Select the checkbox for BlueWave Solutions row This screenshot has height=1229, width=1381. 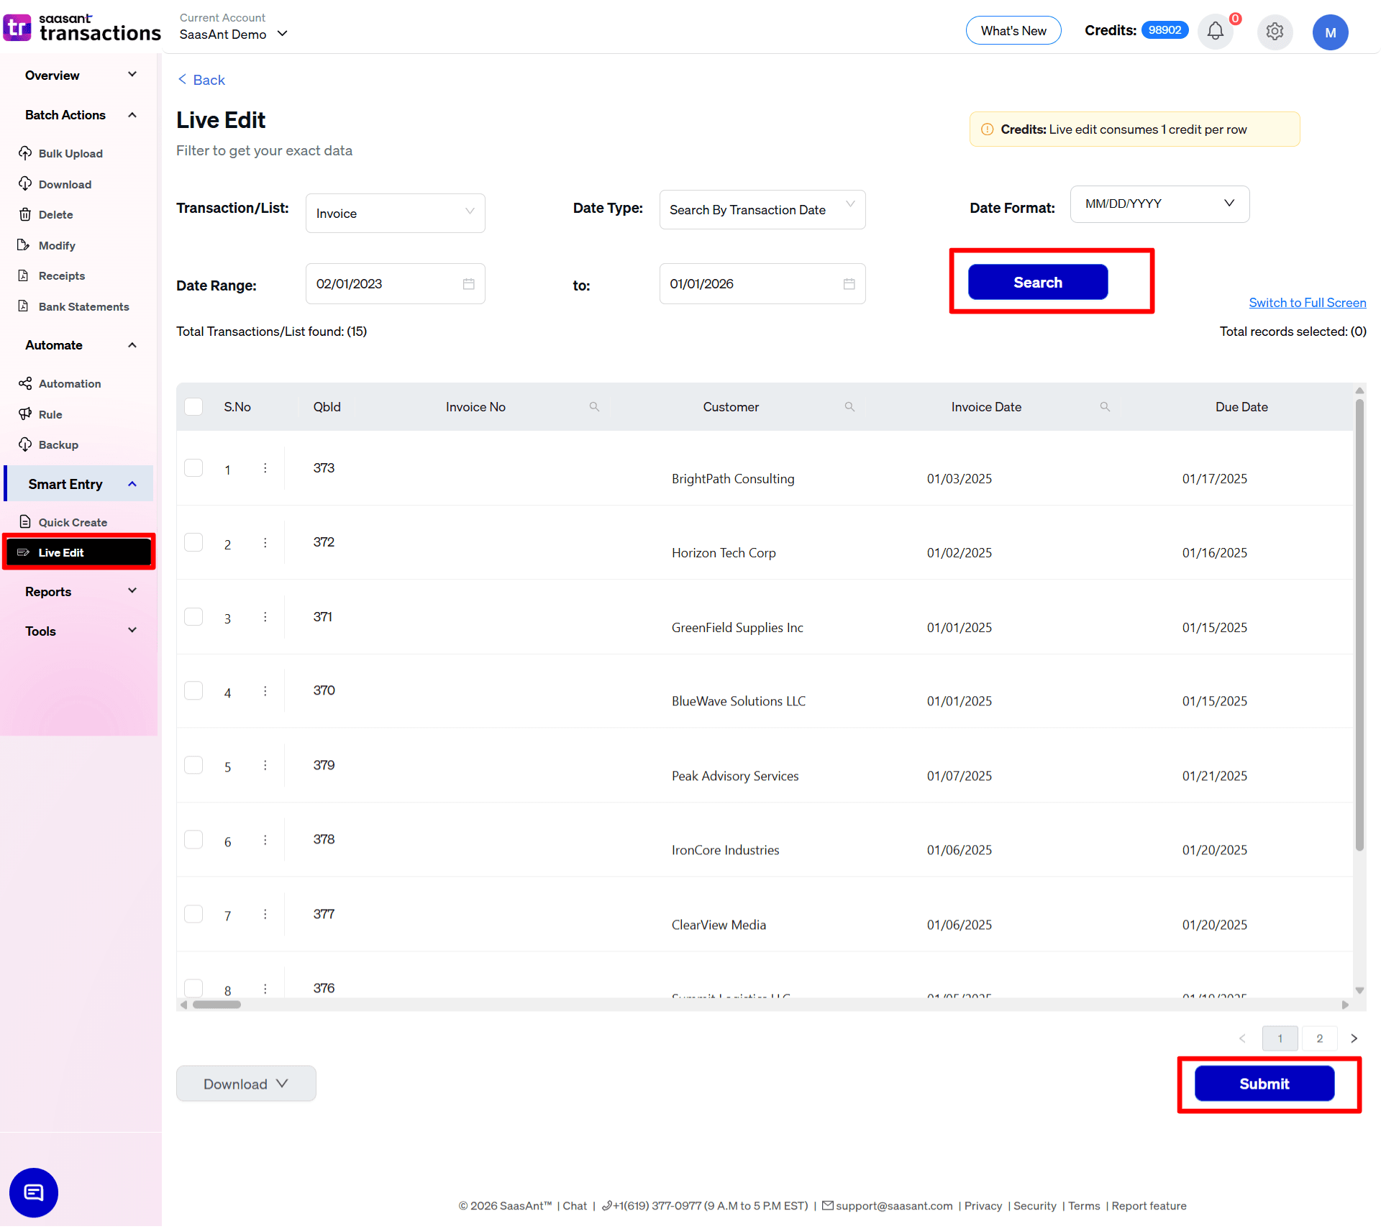click(193, 691)
